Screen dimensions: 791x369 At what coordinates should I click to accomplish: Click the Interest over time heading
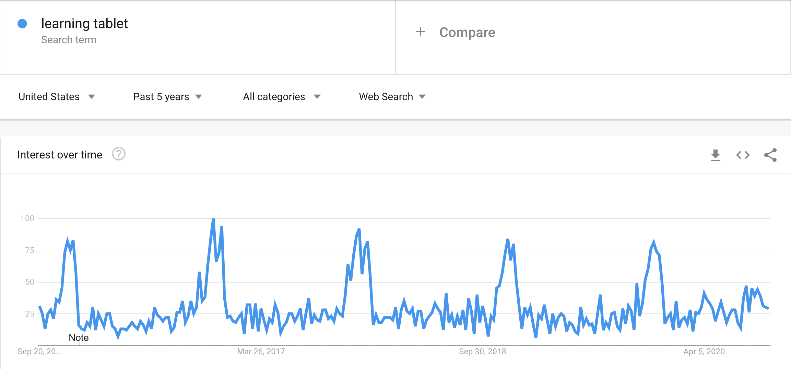click(60, 155)
